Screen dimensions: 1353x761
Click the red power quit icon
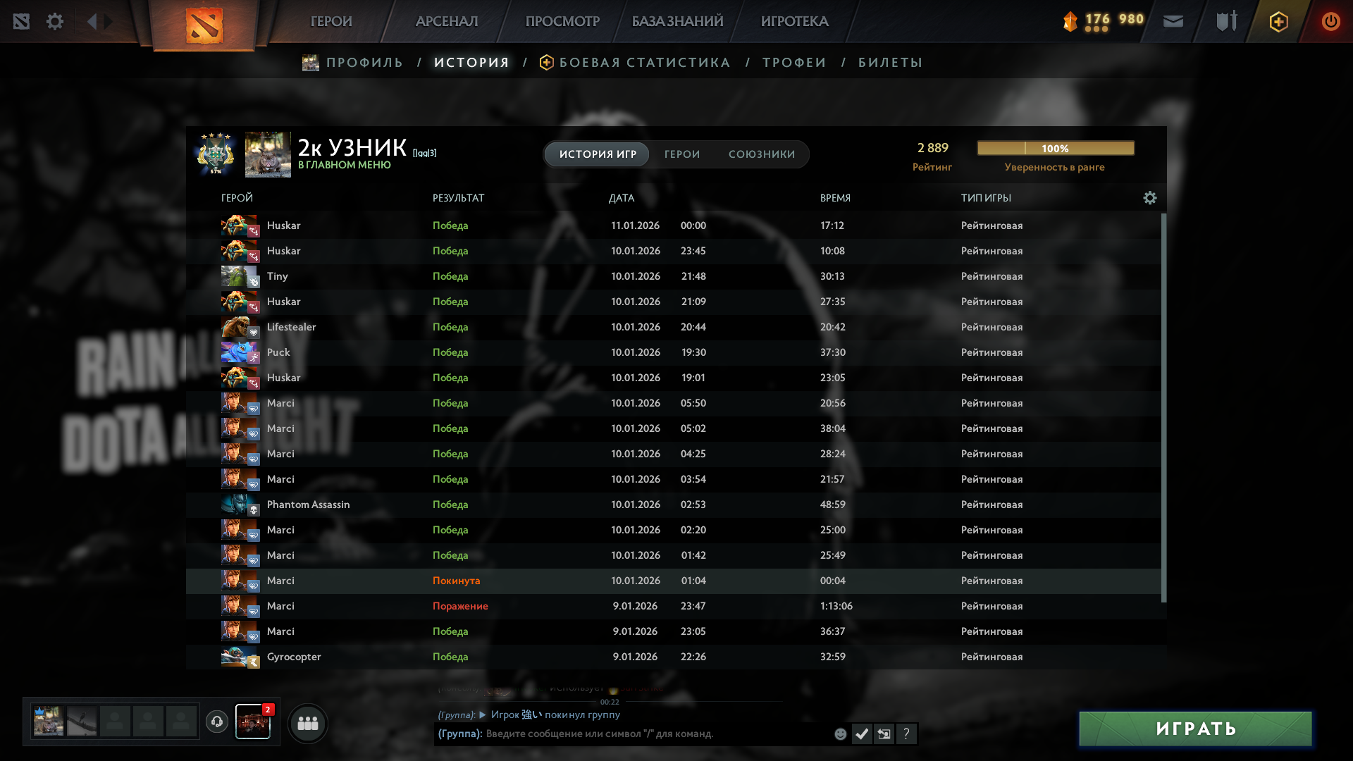(1330, 21)
